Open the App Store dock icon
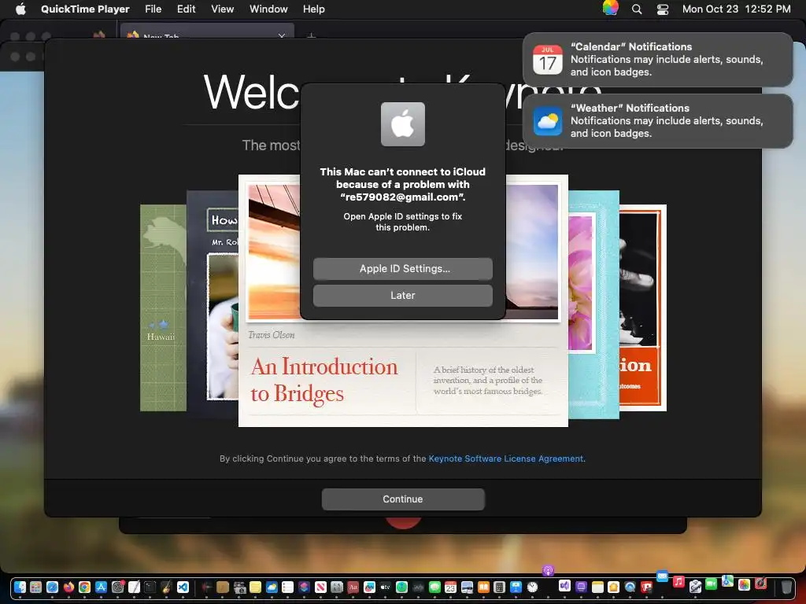The width and height of the screenshot is (806, 604). (x=102, y=587)
